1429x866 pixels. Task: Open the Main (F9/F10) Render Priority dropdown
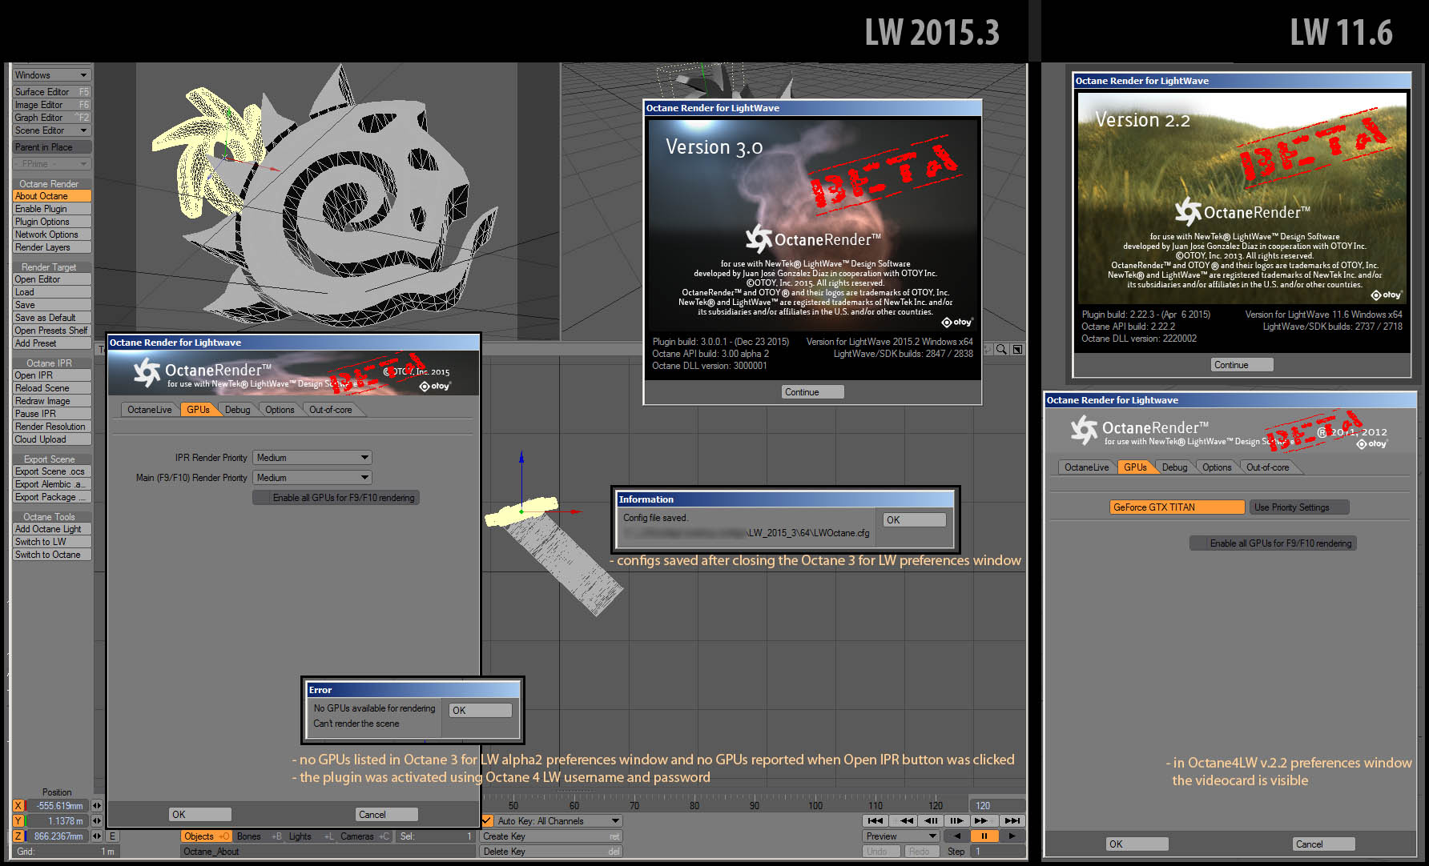(x=312, y=478)
